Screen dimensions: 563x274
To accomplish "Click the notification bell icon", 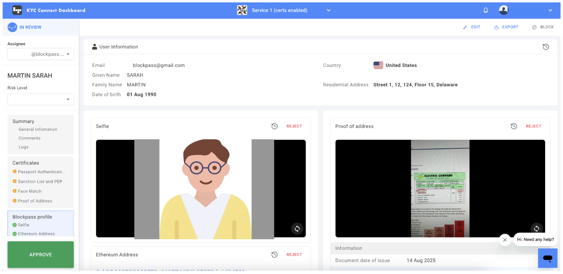I will tap(485, 10).
